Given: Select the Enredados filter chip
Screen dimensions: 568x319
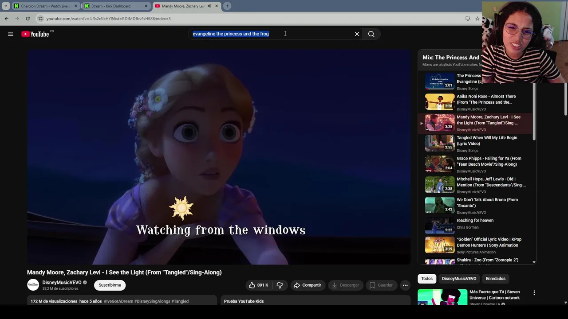Looking at the screenshot, I should (x=495, y=279).
